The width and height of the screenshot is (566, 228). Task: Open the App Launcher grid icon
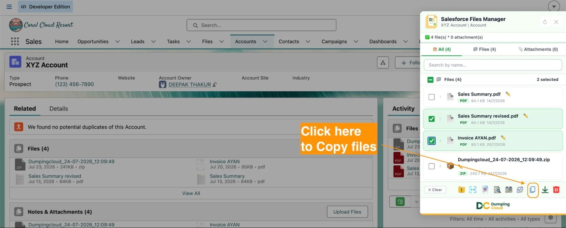click(15, 41)
